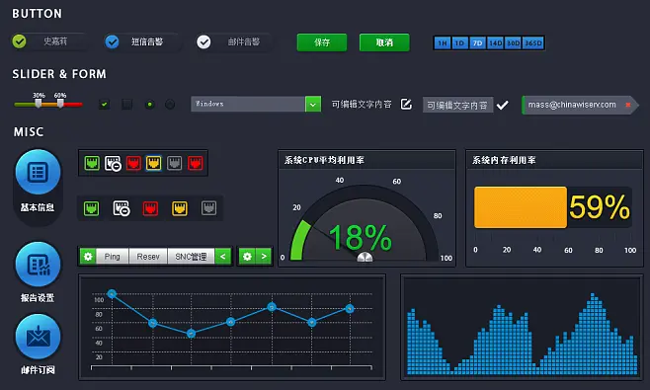Open the 基本信息 round icon
Viewport: 650px width, 390px height.
[39, 172]
